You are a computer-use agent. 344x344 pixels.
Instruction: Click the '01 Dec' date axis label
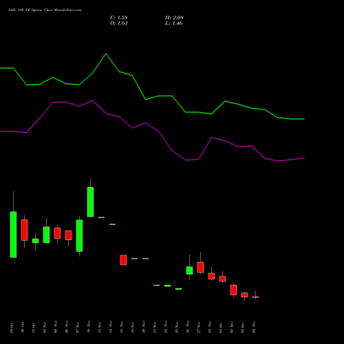click(x=221, y=327)
